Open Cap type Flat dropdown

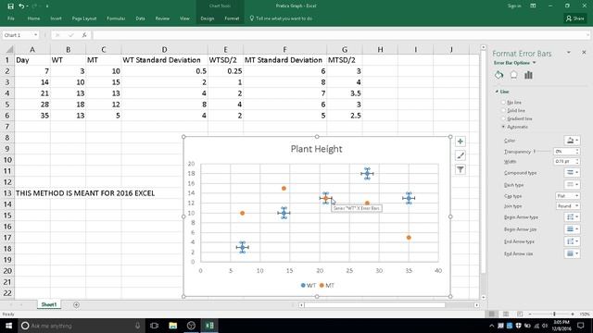point(567,195)
